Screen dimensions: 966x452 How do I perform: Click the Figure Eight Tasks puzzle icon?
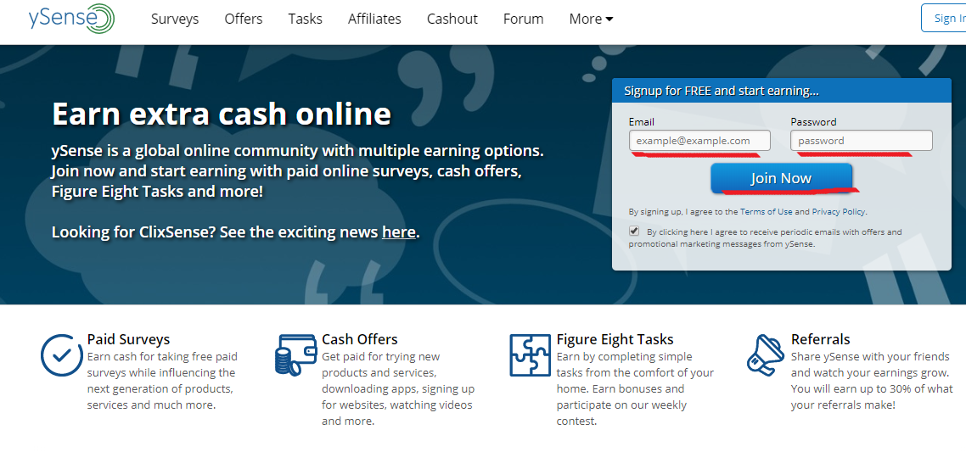click(x=531, y=355)
